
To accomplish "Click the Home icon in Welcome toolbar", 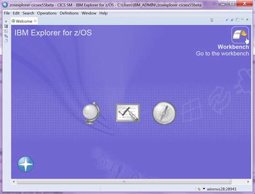I will (x=212, y=20).
